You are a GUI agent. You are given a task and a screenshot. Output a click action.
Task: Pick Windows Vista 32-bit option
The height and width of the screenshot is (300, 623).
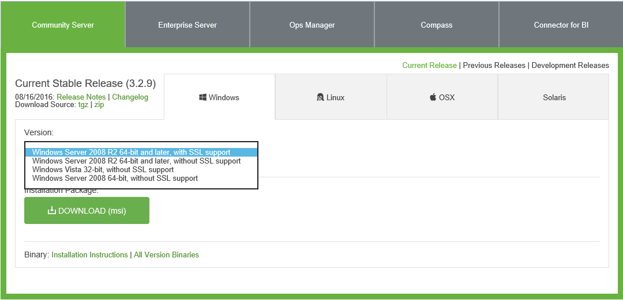pos(103,170)
